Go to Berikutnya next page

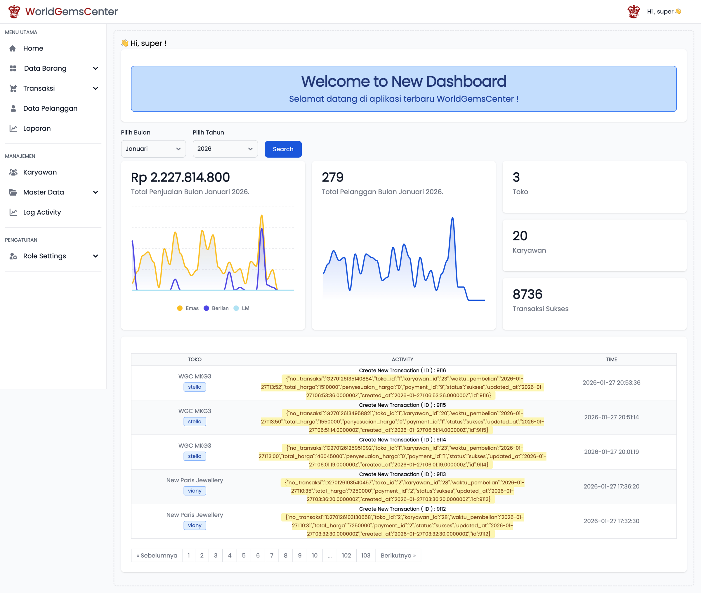(x=398, y=555)
